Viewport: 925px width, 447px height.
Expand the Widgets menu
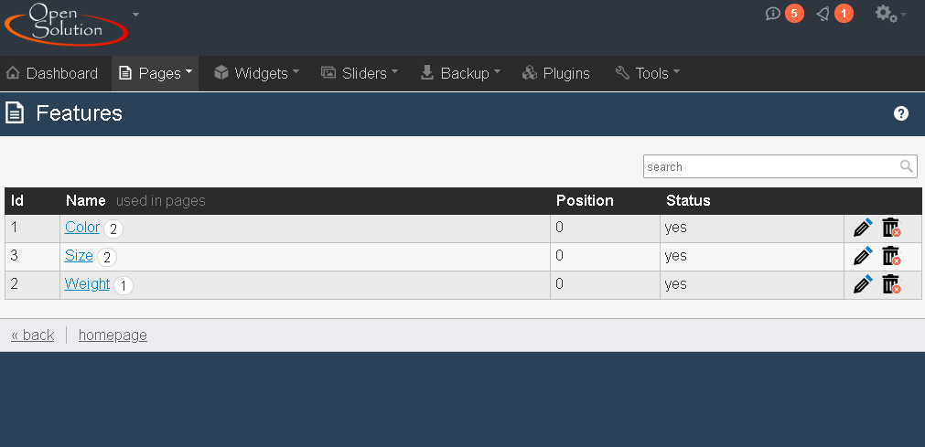(256, 73)
